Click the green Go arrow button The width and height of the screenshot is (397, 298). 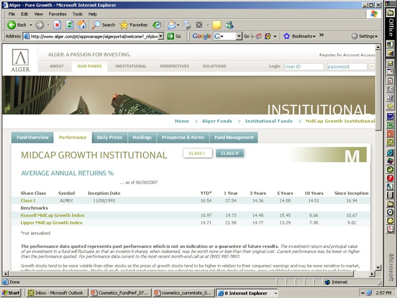[170, 36]
